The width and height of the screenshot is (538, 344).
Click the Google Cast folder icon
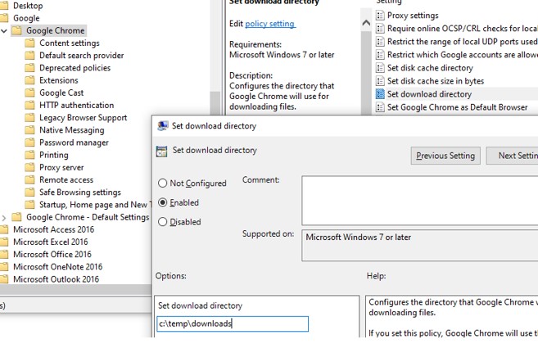click(31, 93)
